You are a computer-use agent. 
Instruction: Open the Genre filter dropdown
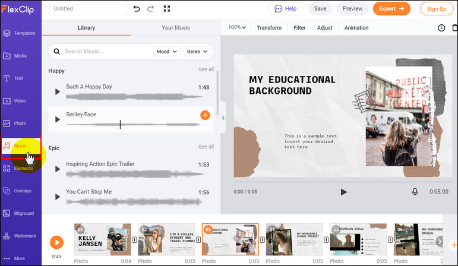(197, 52)
